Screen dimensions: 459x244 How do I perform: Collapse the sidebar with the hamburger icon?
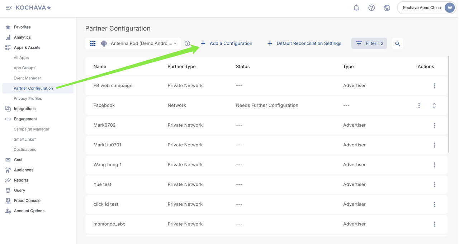9,8
